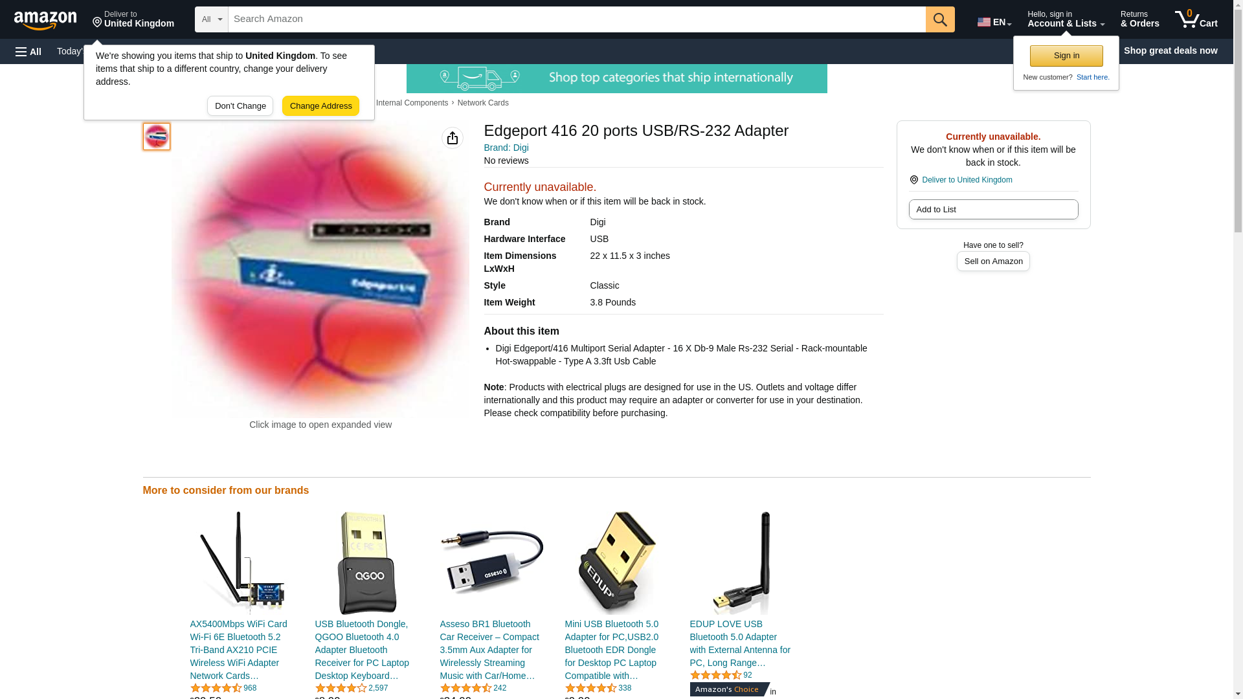This screenshot has width=1243, height=699.
Task: Click the Sign in button
Action: (x=1066, y=56)
